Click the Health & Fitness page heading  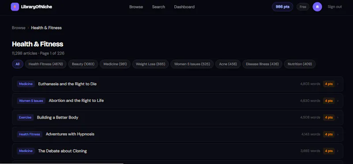coord(38,44)
